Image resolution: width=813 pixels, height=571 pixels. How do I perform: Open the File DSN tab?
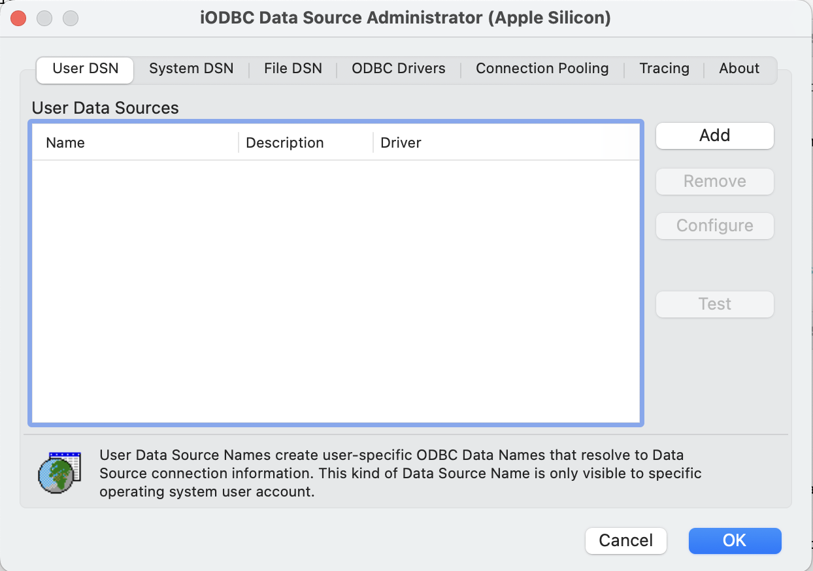coord(293,69)
